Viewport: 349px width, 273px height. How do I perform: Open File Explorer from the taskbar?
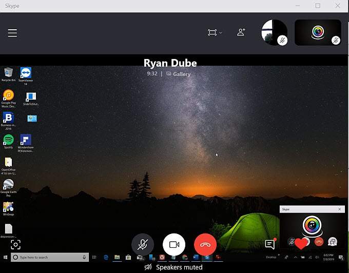pyautogui.click(x=117, y=257)
